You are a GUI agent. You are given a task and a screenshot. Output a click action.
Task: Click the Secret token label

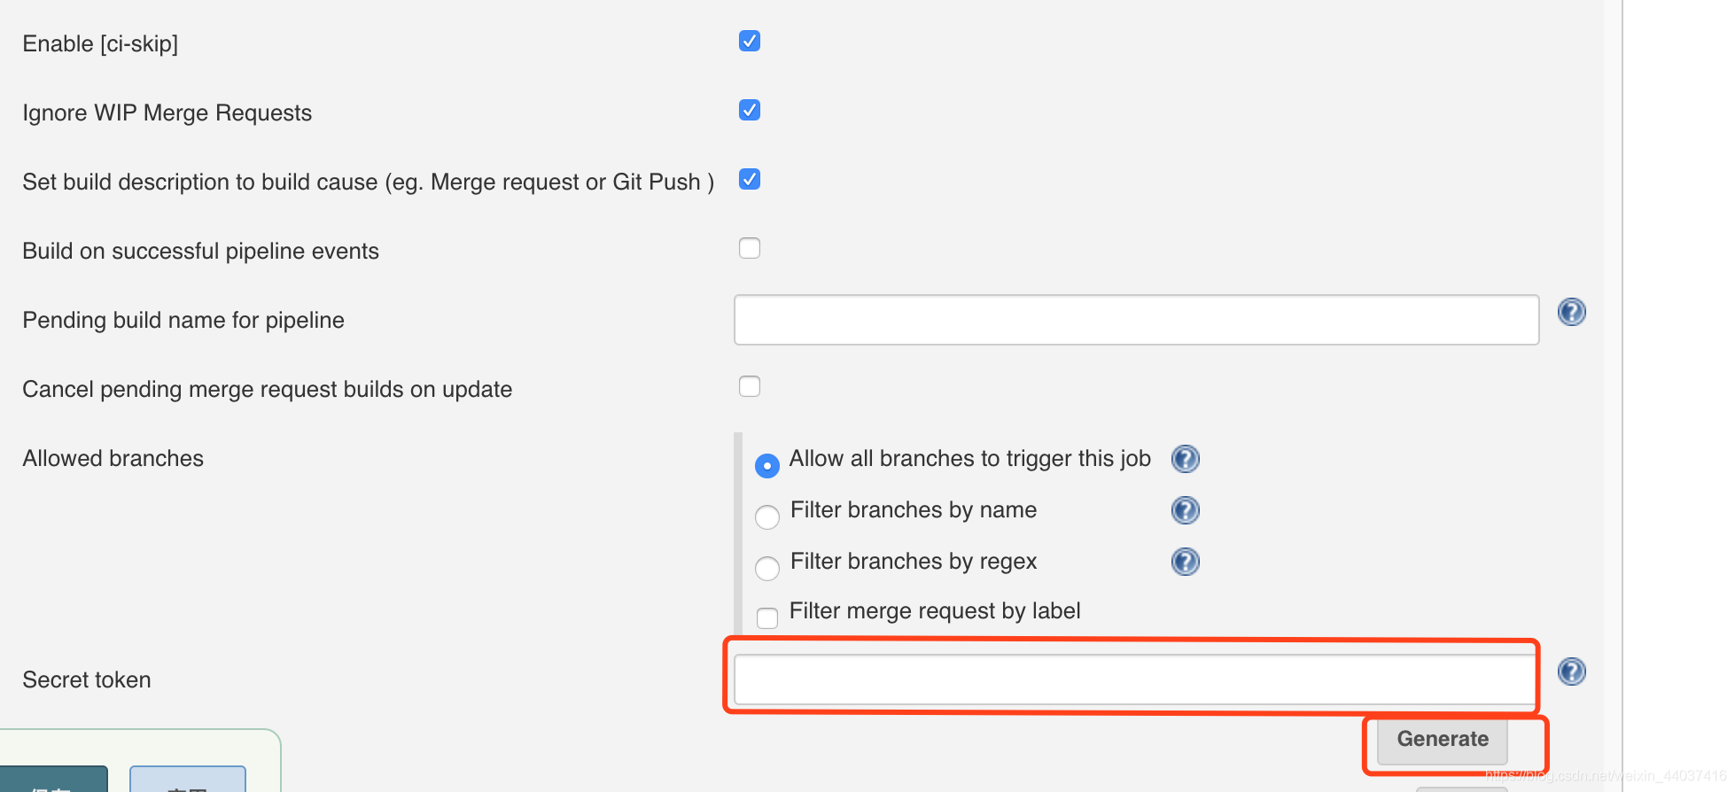[87, 679]
